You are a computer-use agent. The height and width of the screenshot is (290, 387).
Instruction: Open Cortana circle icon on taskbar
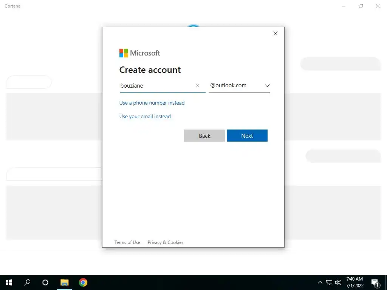pos(45,282)
